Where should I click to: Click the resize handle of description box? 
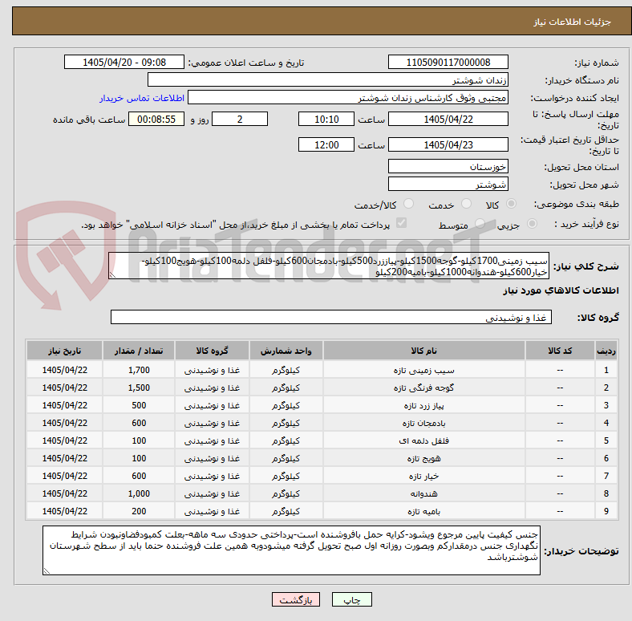click(113, 274)
